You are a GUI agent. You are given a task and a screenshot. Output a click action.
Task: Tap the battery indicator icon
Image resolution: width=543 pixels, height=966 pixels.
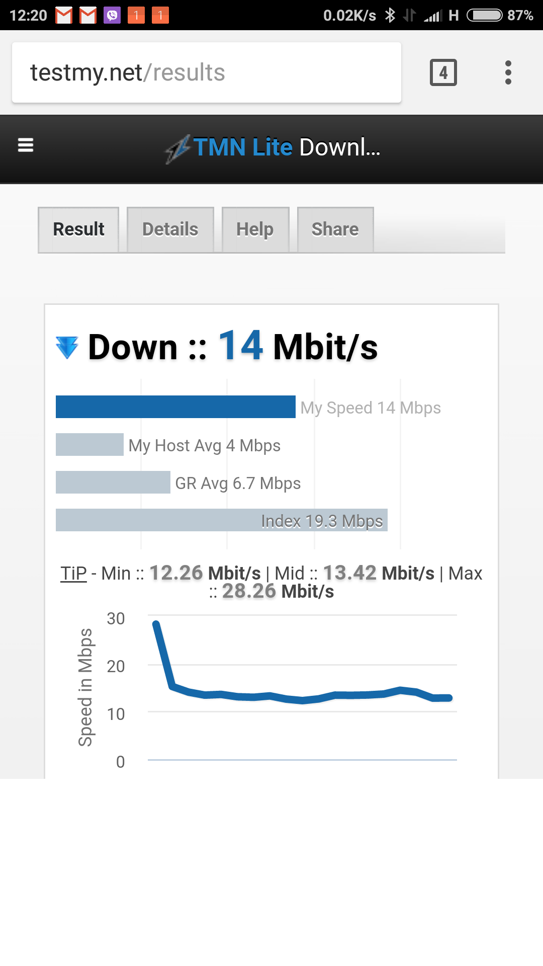(484, 16)
